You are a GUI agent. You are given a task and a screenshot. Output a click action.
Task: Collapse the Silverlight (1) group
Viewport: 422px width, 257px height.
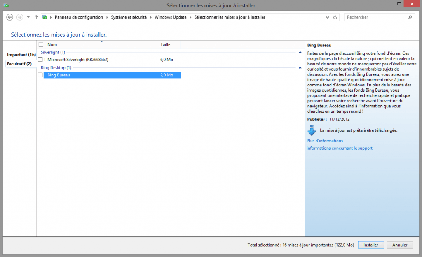click(300, 52)
